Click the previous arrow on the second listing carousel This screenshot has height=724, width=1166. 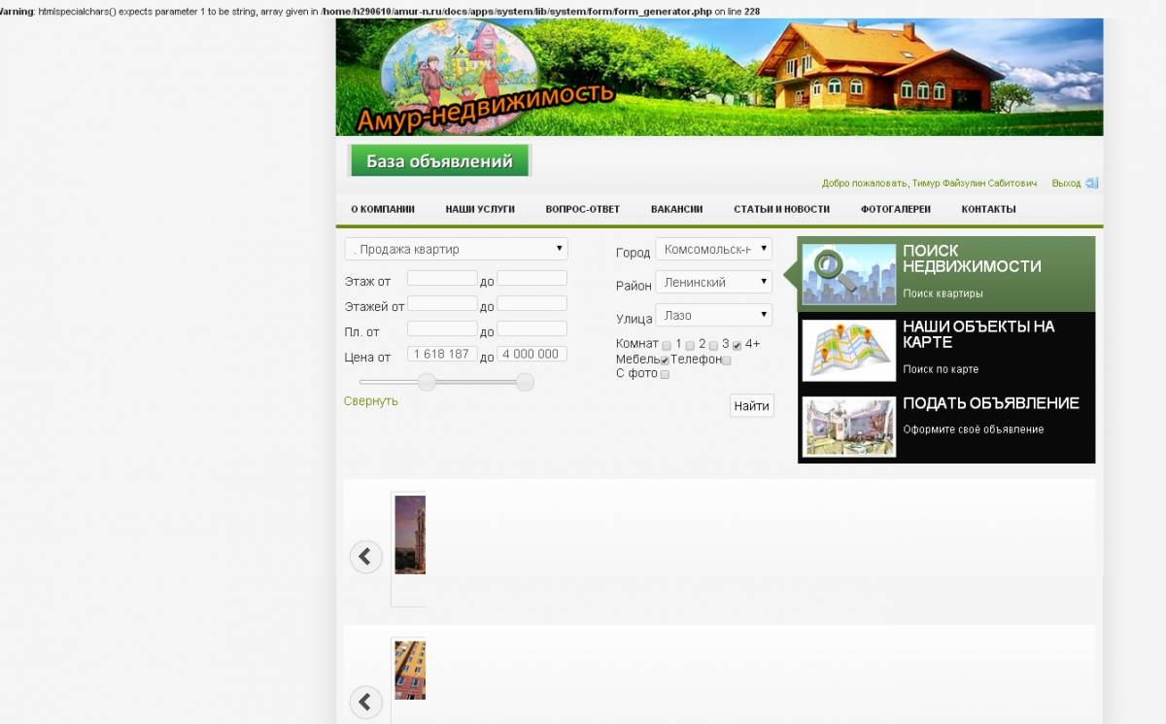(365, 702)
